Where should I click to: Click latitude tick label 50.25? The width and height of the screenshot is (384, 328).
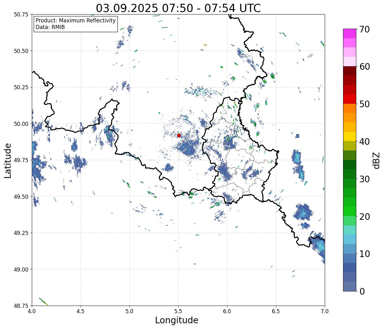[x=21, y=87]
